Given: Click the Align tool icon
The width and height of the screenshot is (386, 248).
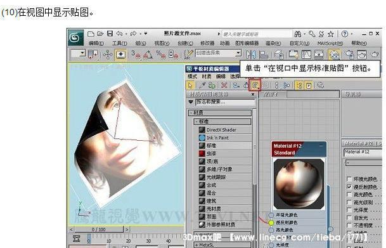Looking at the screenshot, I should [x=264, y=55].
